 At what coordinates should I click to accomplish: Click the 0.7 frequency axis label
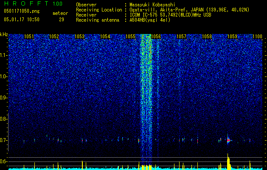(x=3, y=140)
